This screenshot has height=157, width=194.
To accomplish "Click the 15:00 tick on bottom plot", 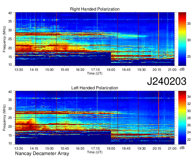I will (49, 148).
